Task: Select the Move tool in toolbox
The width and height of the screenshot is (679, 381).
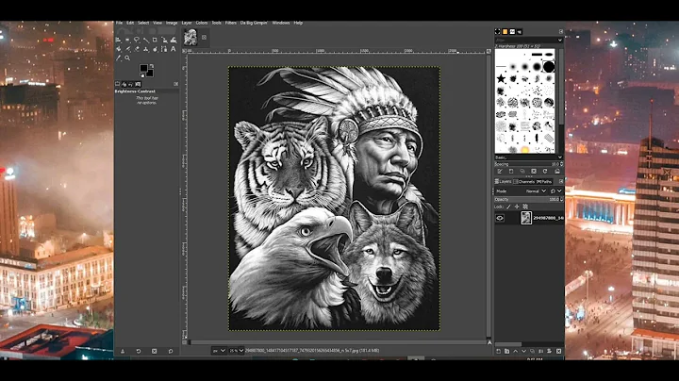Action: coord(119,40)
